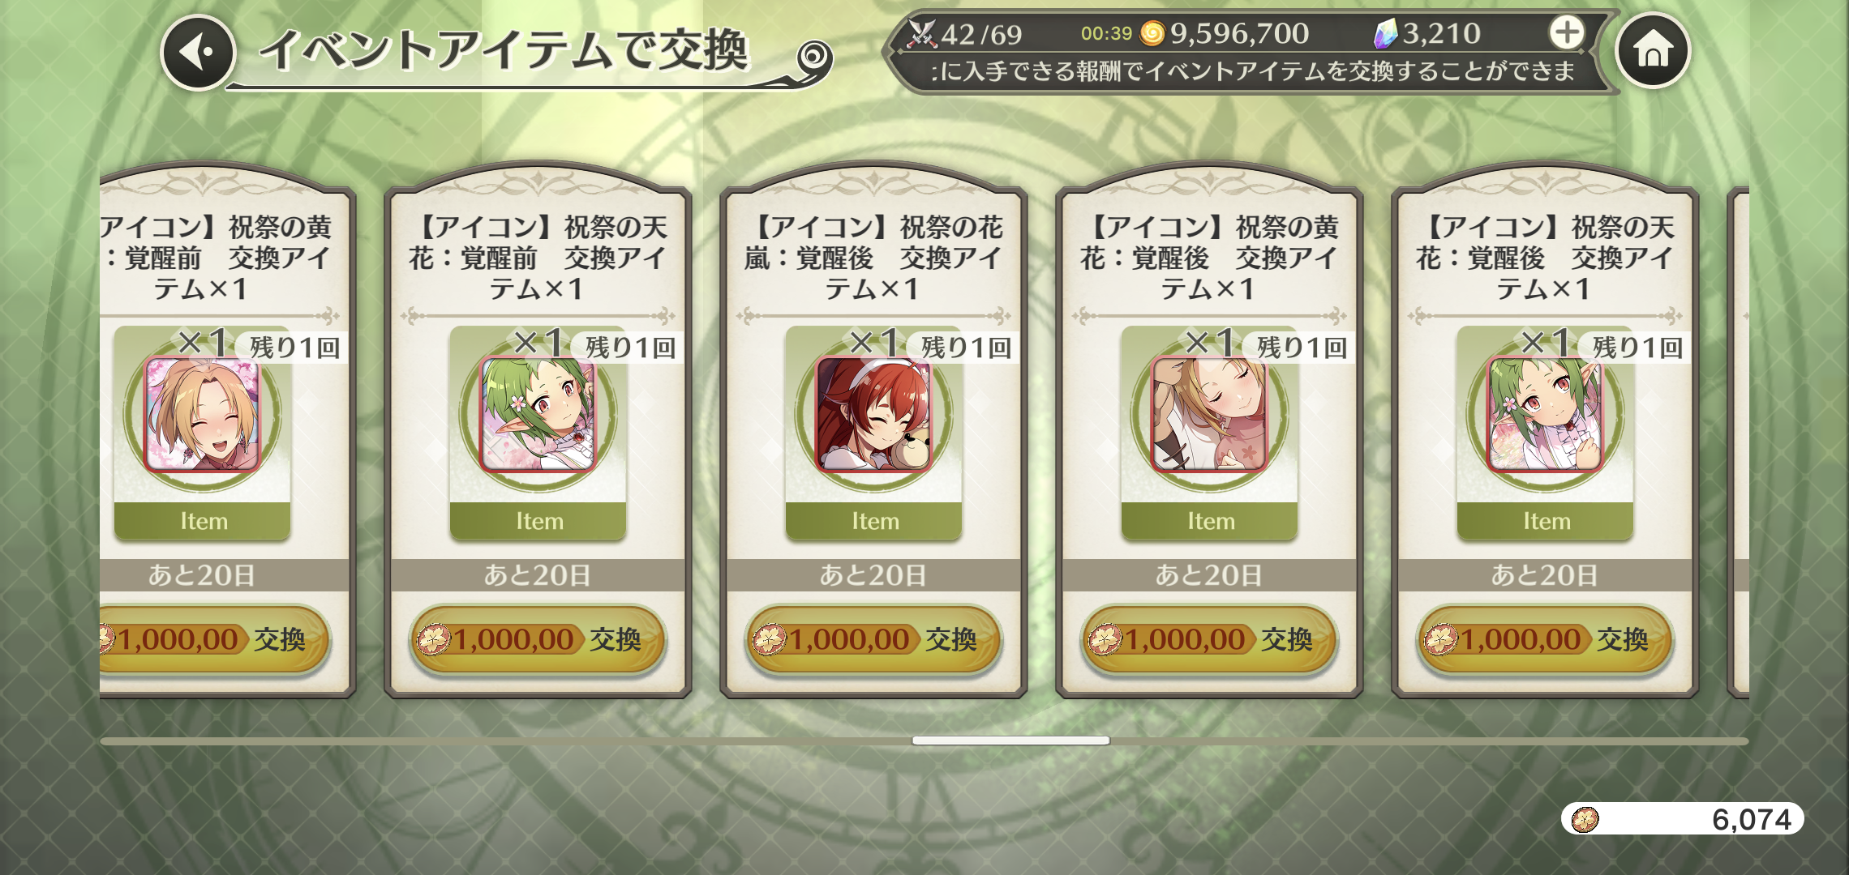Image resolution: width=1849 pixels, height=875 pixels.
Task: Select the laughing blonde girl icon thumbnail
Action: (x=202, y=415)
